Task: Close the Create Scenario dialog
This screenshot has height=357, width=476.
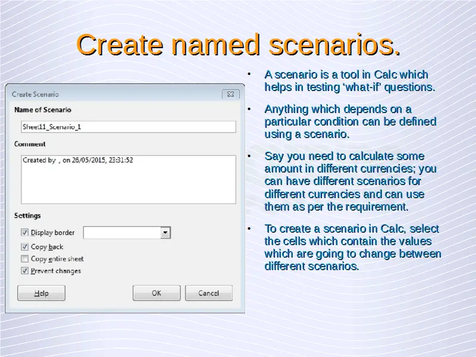Action: pyautogui.click(x=231, y=94)
